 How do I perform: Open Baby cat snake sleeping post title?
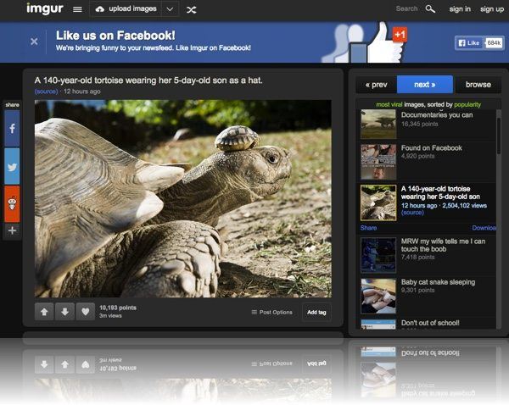tap(438, 282)
